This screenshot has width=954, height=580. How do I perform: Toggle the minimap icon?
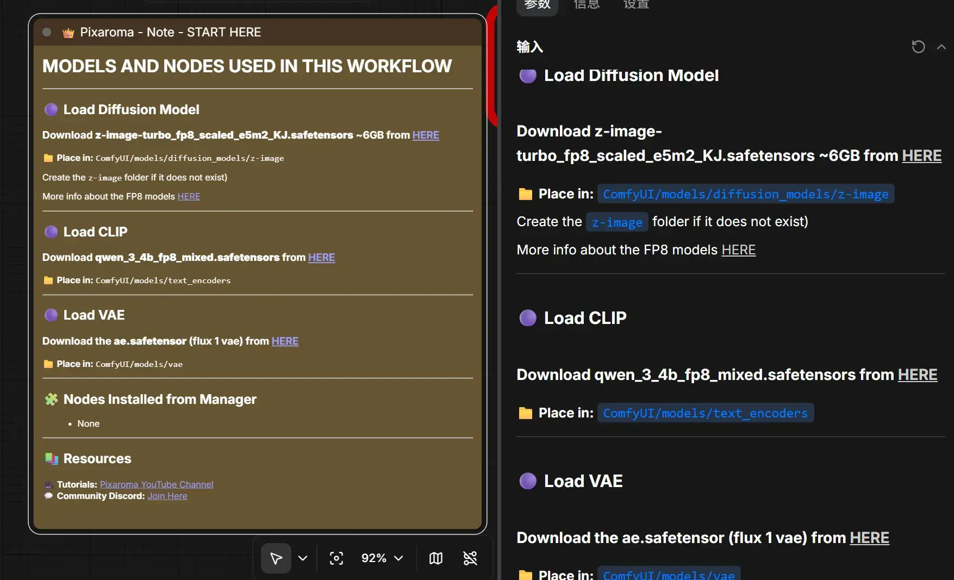pos(436,558)
